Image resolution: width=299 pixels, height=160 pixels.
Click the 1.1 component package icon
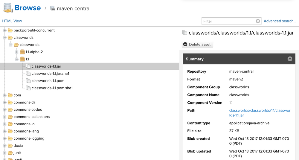[22, 59]
